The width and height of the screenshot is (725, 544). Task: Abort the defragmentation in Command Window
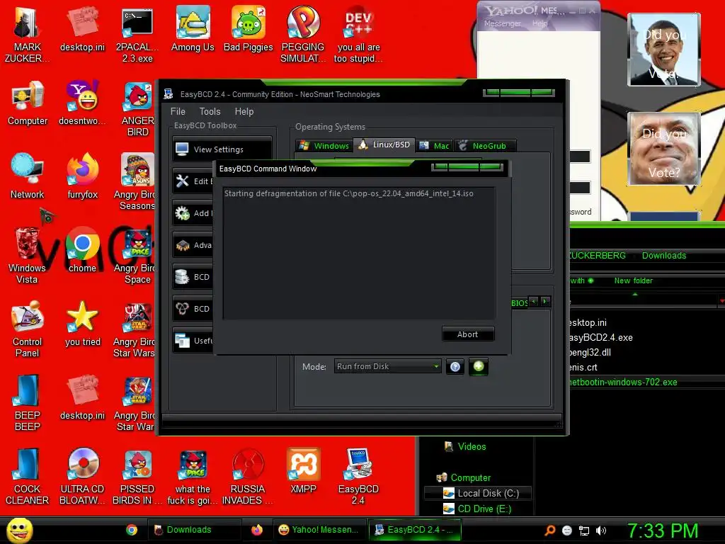pyautogui.click(x=468, y=334)
